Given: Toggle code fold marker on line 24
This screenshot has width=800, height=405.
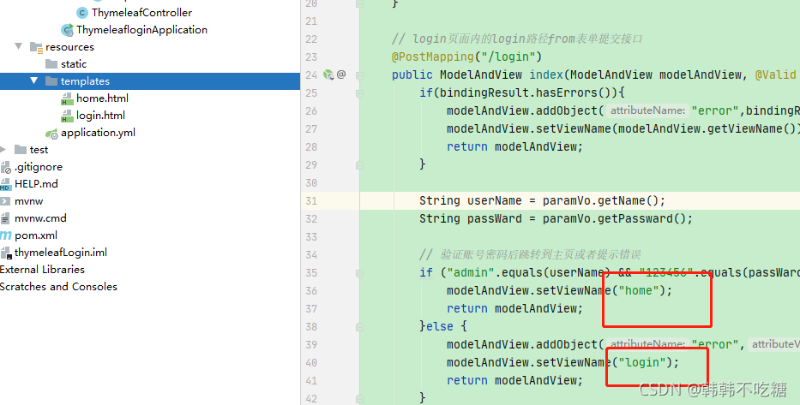Looking at the screenshot, I should pyautogui.click(x=359, y=74).
